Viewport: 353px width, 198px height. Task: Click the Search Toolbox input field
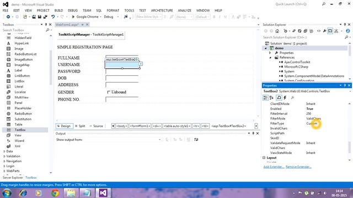(x=24, y=30)
